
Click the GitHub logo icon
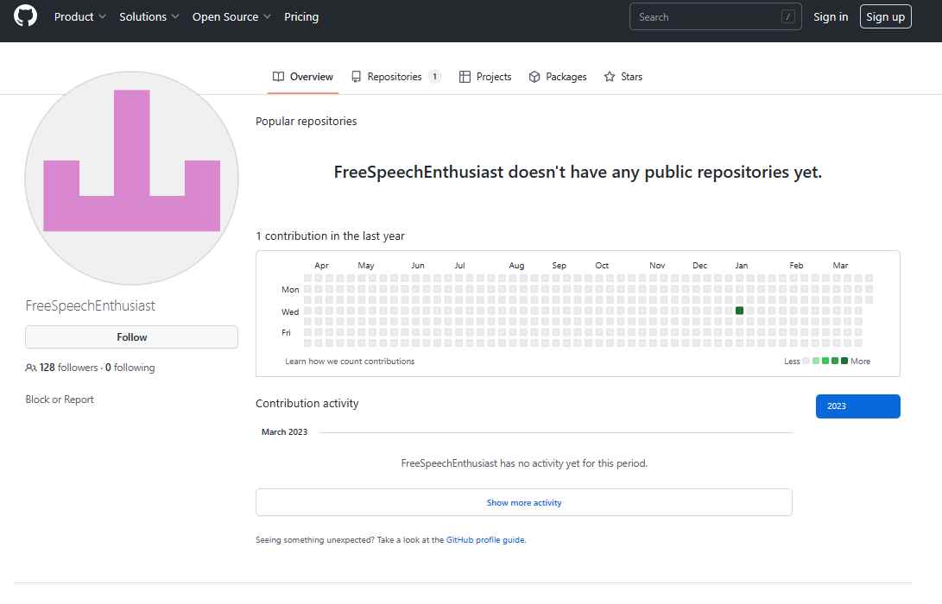(x=24, y=16)
